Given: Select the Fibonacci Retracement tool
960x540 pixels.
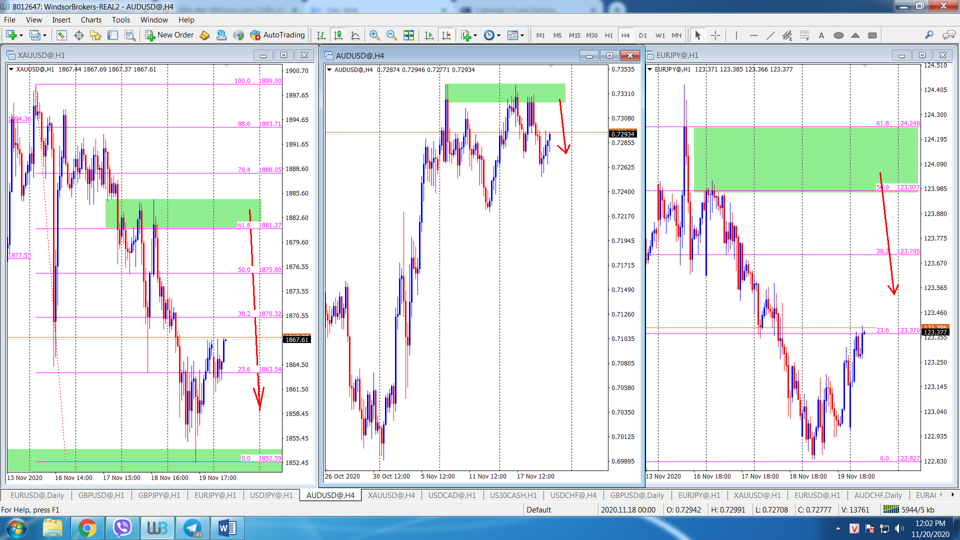Looking at the screenshot, I should coord(804,35).
